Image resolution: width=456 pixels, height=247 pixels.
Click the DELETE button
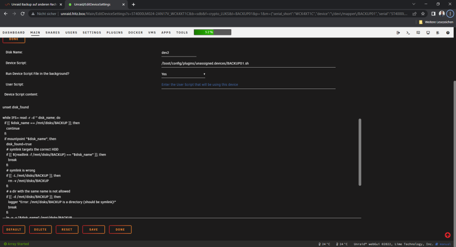(41, 230)
